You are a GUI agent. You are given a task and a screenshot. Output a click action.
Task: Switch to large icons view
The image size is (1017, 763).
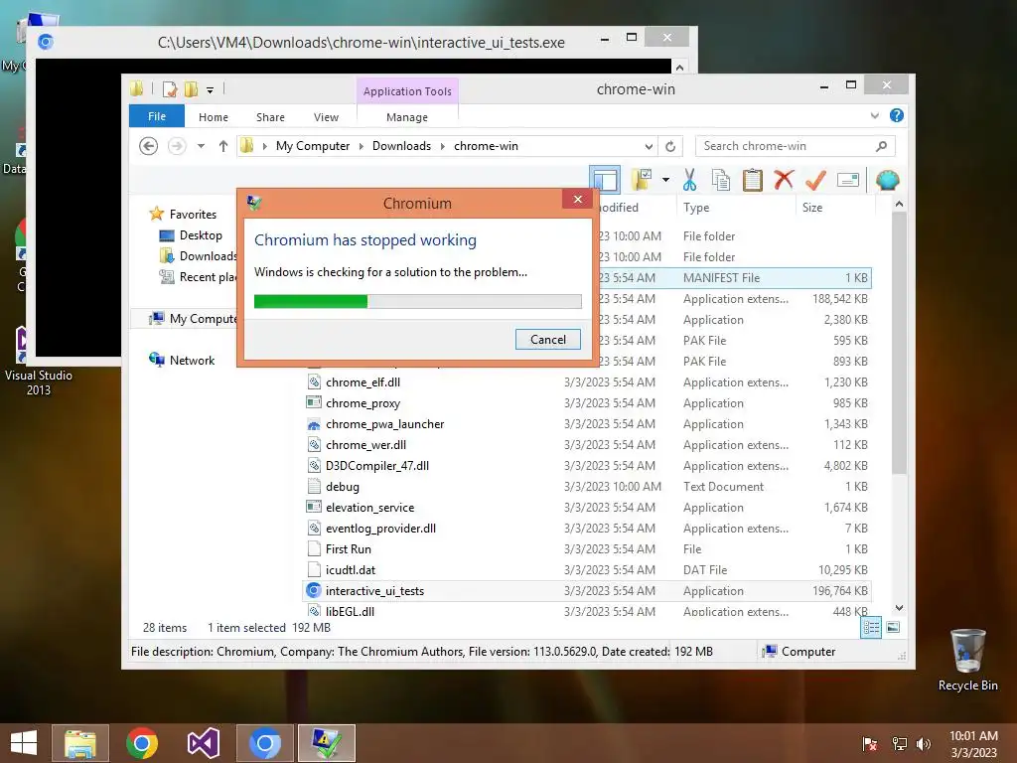click(x=893, y=627)
